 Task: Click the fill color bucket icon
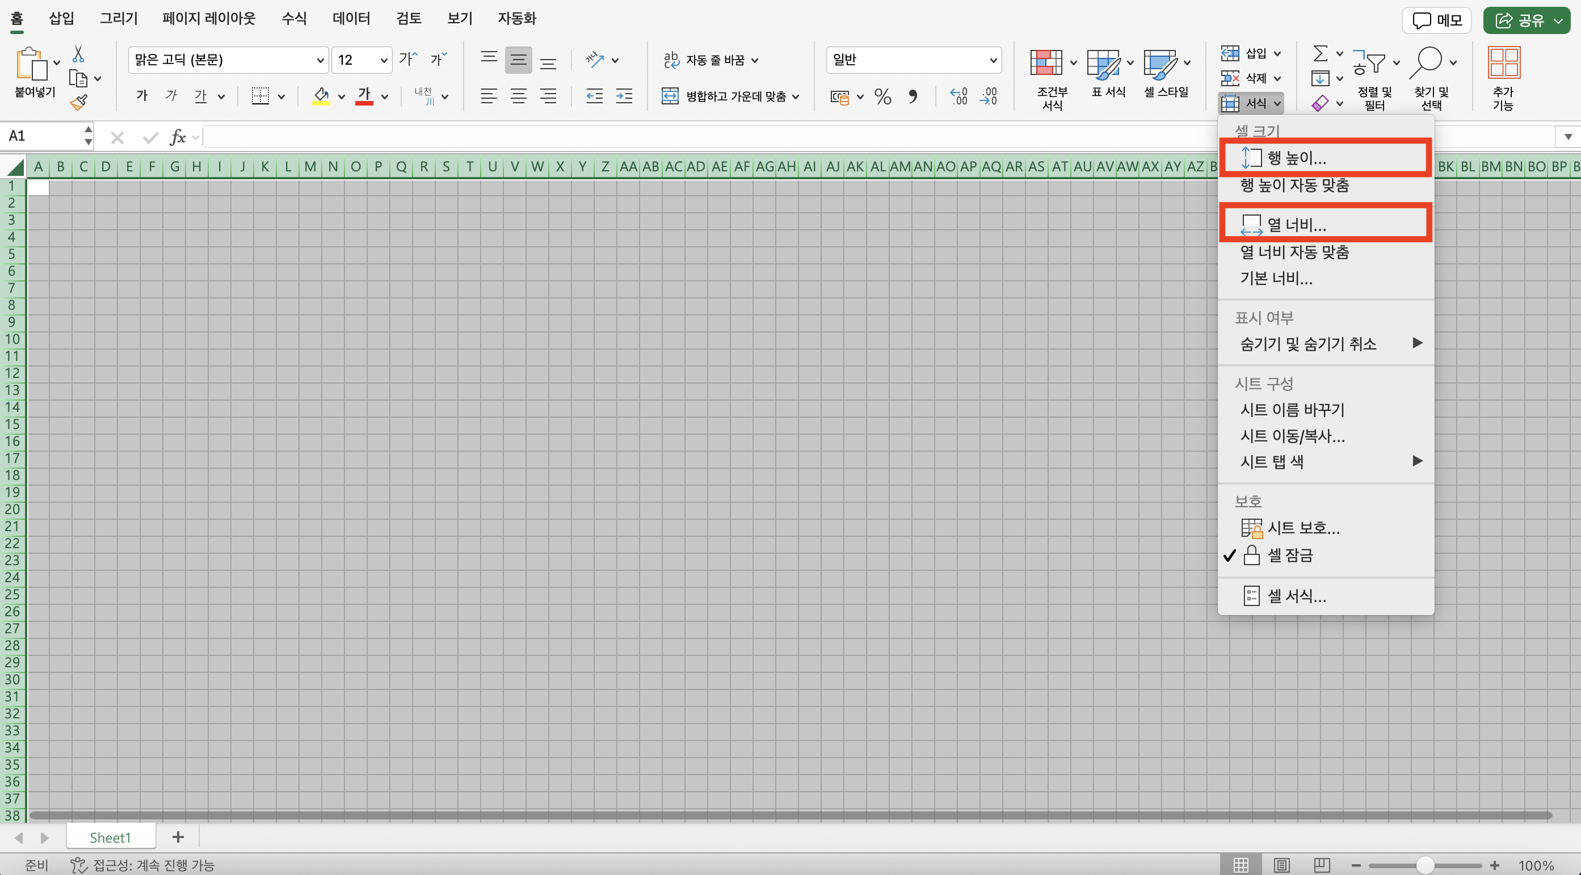(321, 96)
